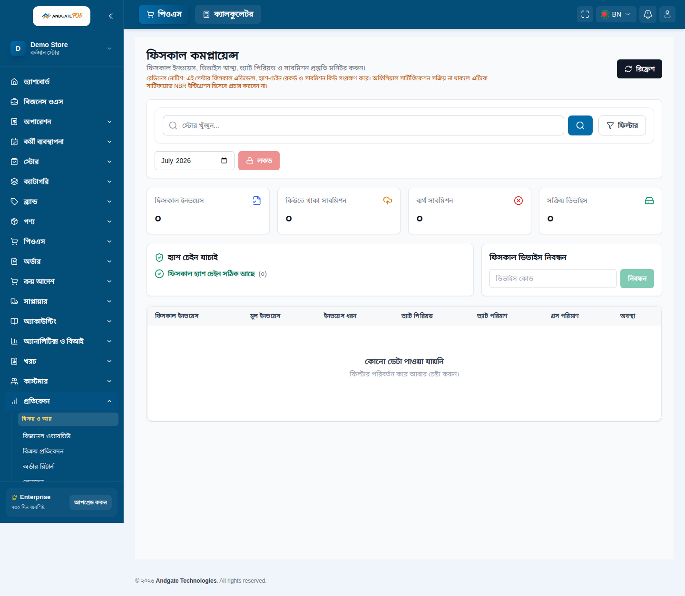Expand the অপারেশন menu
Viewport: 685px width, 596px height.
pos(62,122)
